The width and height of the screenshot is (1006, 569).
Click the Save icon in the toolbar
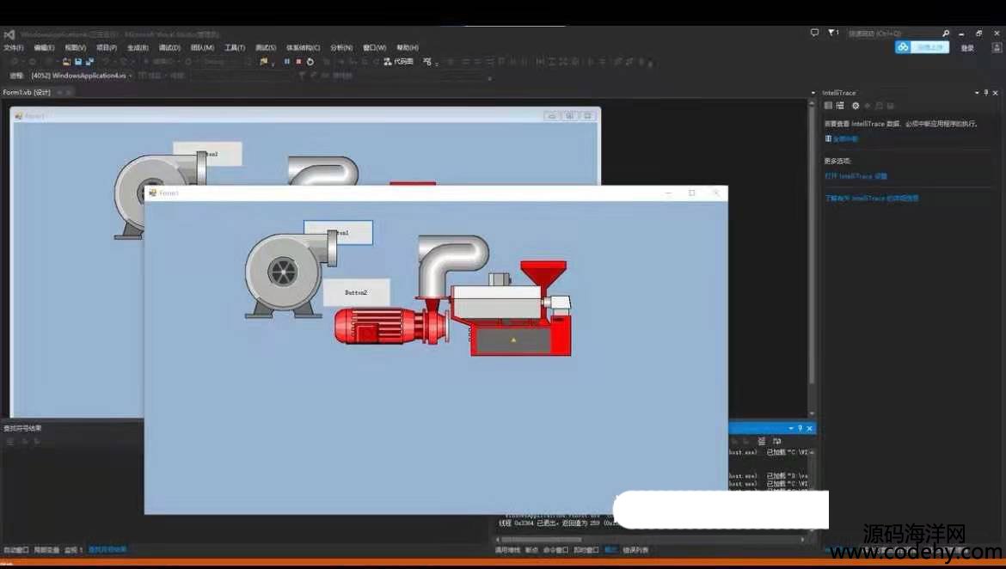tap(77, 62)
